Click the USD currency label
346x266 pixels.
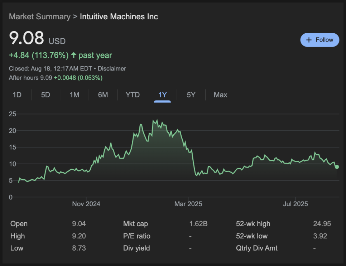pos(57,41)
